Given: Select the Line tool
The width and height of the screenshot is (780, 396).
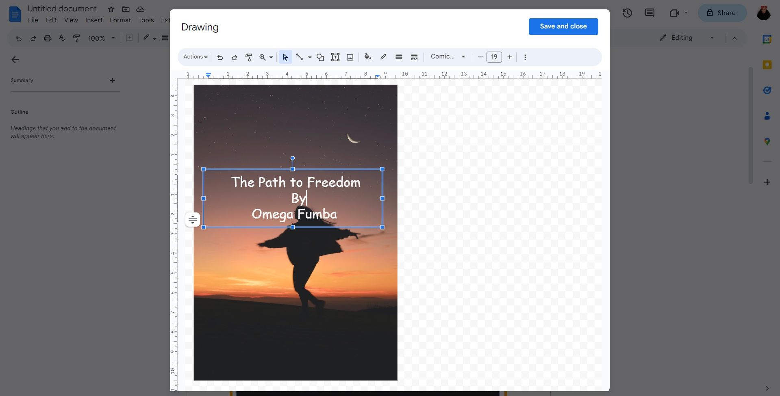Looking at the screenshot, I should point(300,57).
